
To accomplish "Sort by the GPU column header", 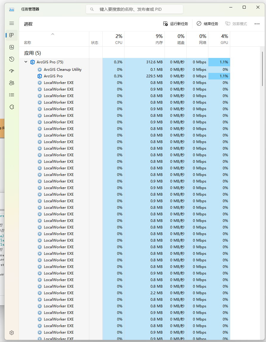I will (219, 39).
